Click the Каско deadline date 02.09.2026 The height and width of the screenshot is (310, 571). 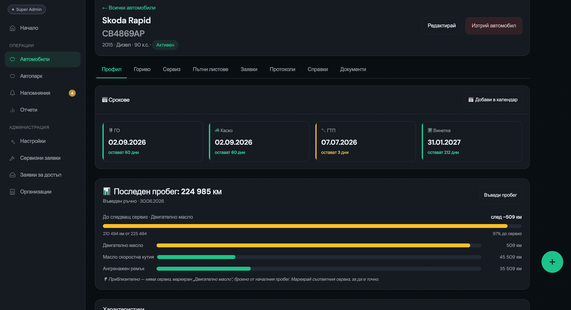(x=233, y=142)
